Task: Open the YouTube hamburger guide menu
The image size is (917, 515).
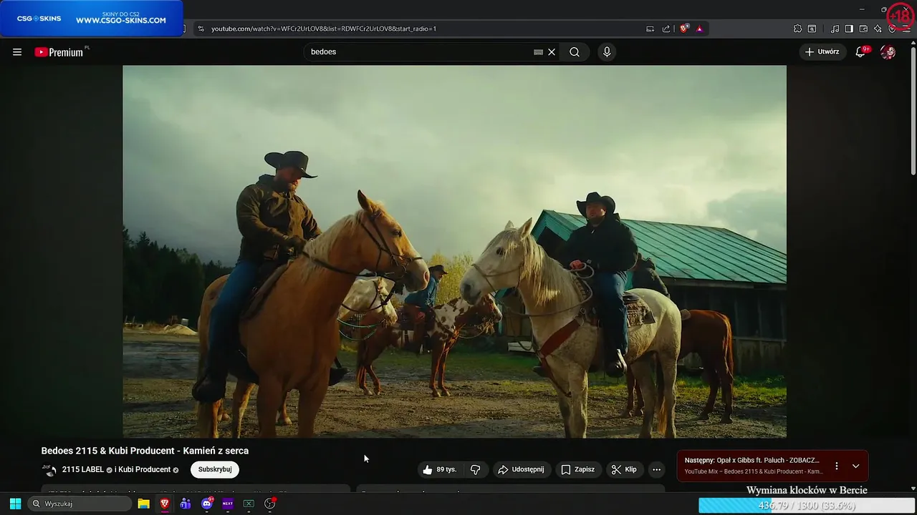Action: point(17,52)
